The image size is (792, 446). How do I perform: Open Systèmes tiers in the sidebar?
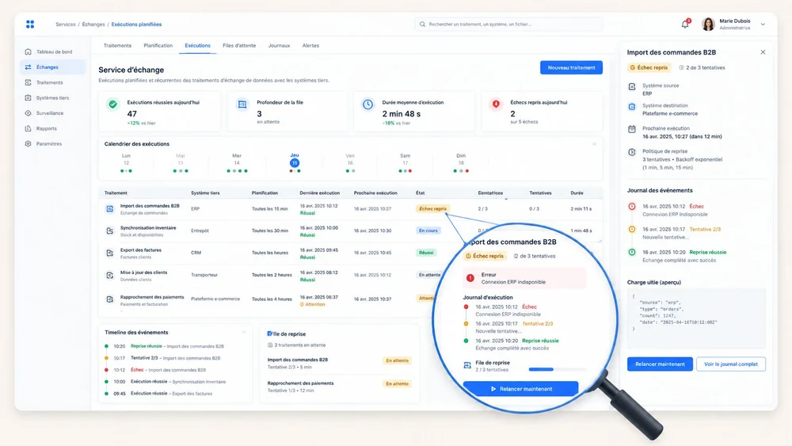coord(53,97)
